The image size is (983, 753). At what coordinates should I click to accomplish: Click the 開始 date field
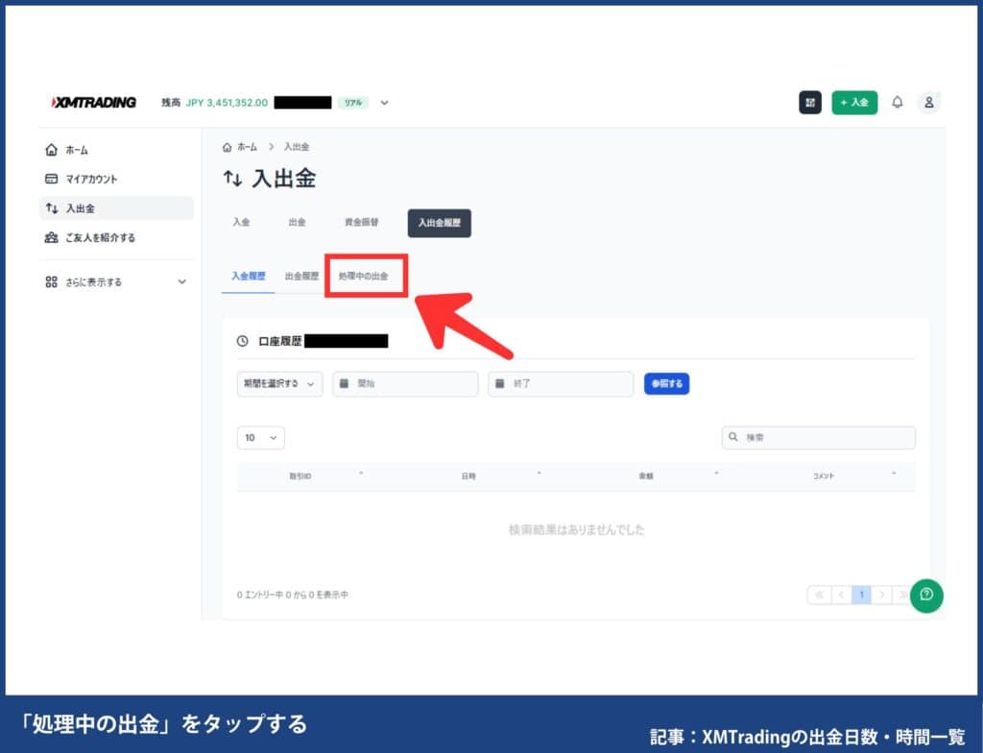tap(406, 383)
